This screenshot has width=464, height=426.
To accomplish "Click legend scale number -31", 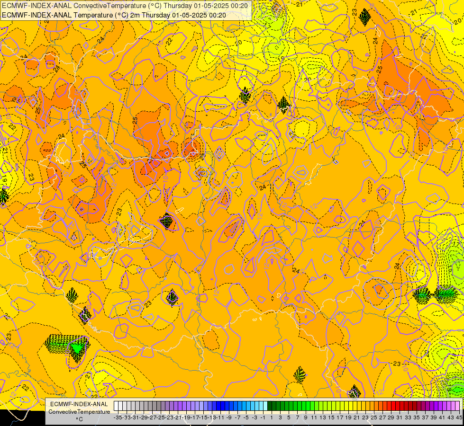I will click(x=135, y=417).
